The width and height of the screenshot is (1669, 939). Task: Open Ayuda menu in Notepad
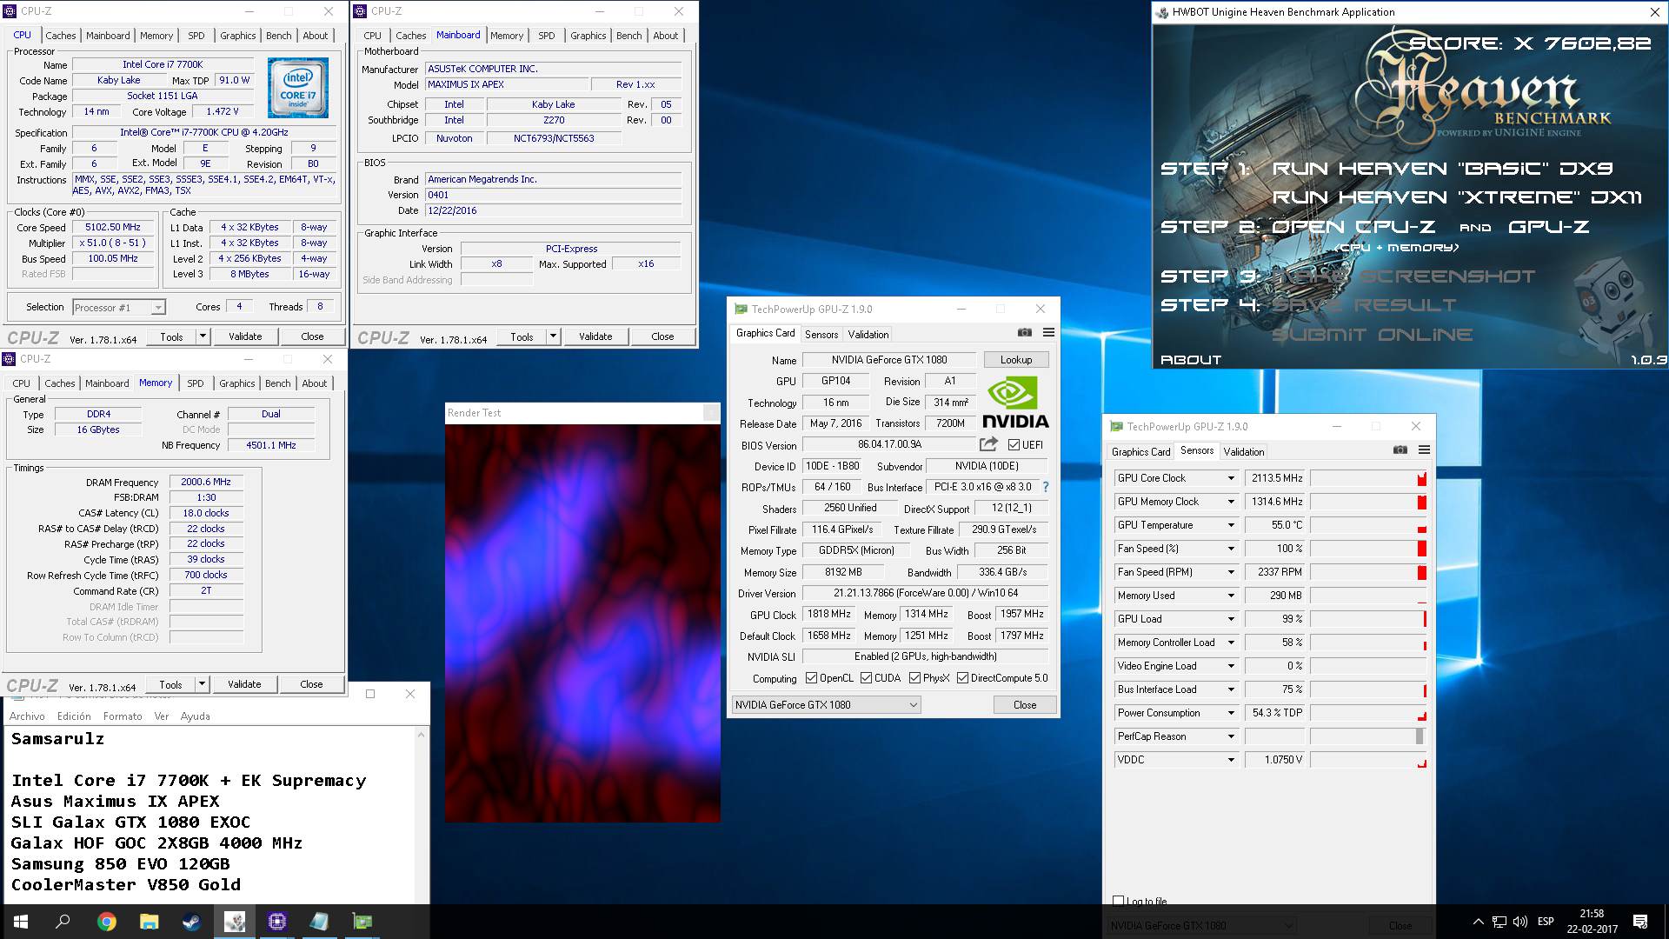(x=195, y=716)
